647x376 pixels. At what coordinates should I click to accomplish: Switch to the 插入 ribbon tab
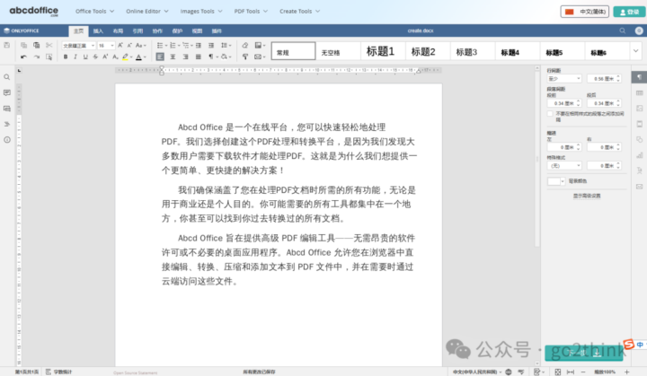pos(98,31)
